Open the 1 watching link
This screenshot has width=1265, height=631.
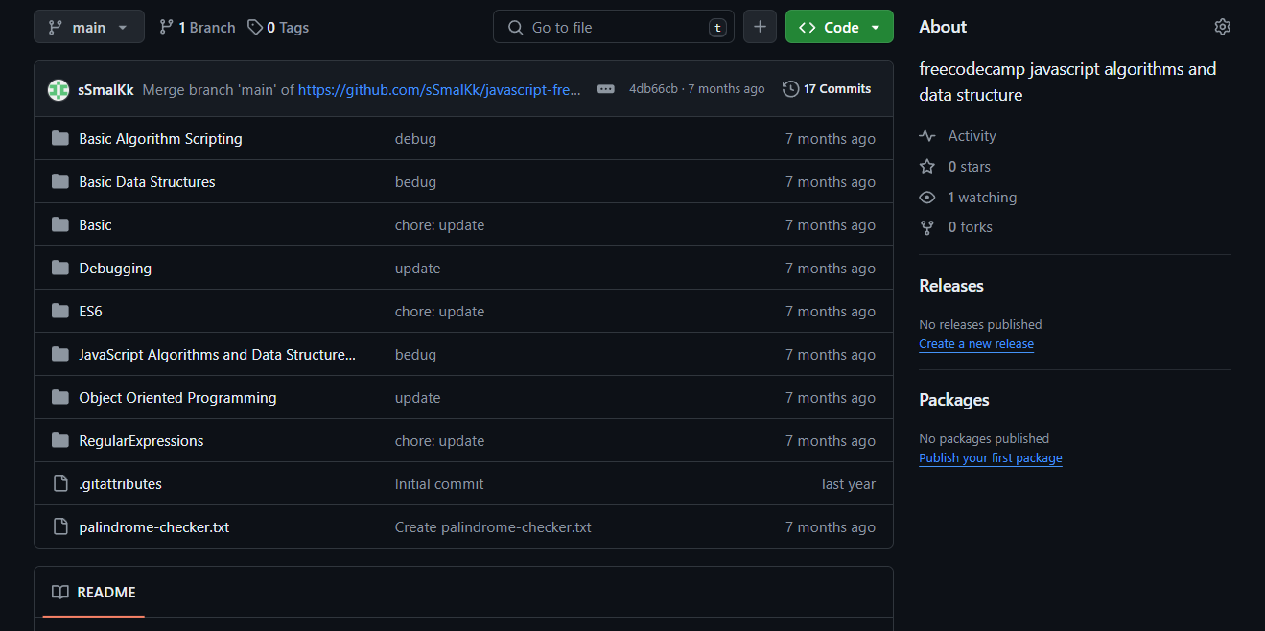coord(982,198)
